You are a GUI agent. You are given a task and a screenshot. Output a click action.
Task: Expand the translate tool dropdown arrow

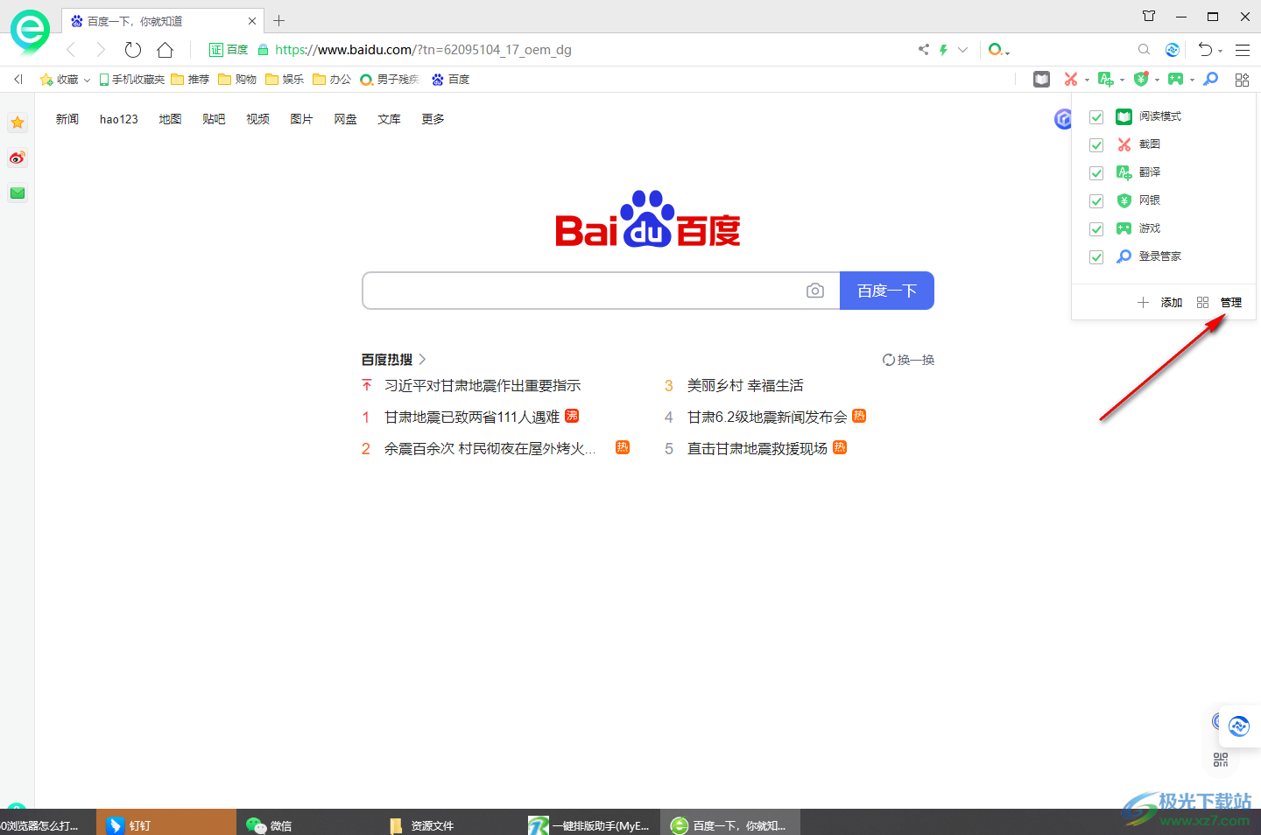coord(1122,81)
